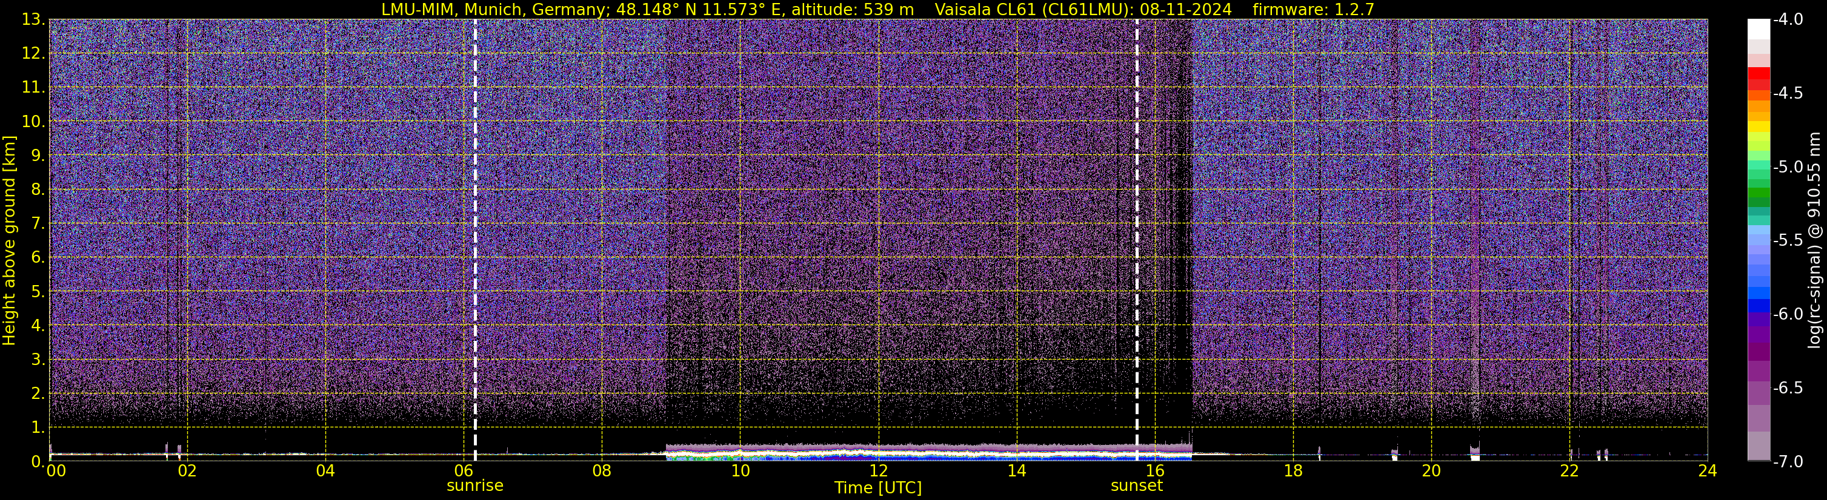
Task: Click the 'Time [UTC]' axis label
Action: 877,488
